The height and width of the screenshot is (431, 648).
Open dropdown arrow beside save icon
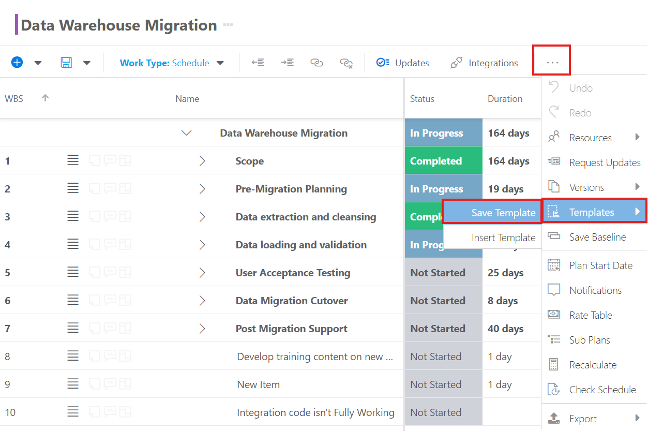87,63
